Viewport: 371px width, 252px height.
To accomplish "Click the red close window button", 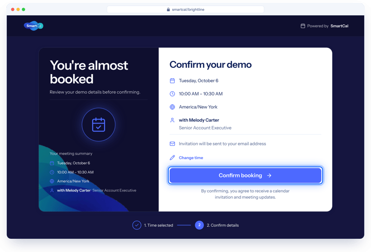I will 13,10.
